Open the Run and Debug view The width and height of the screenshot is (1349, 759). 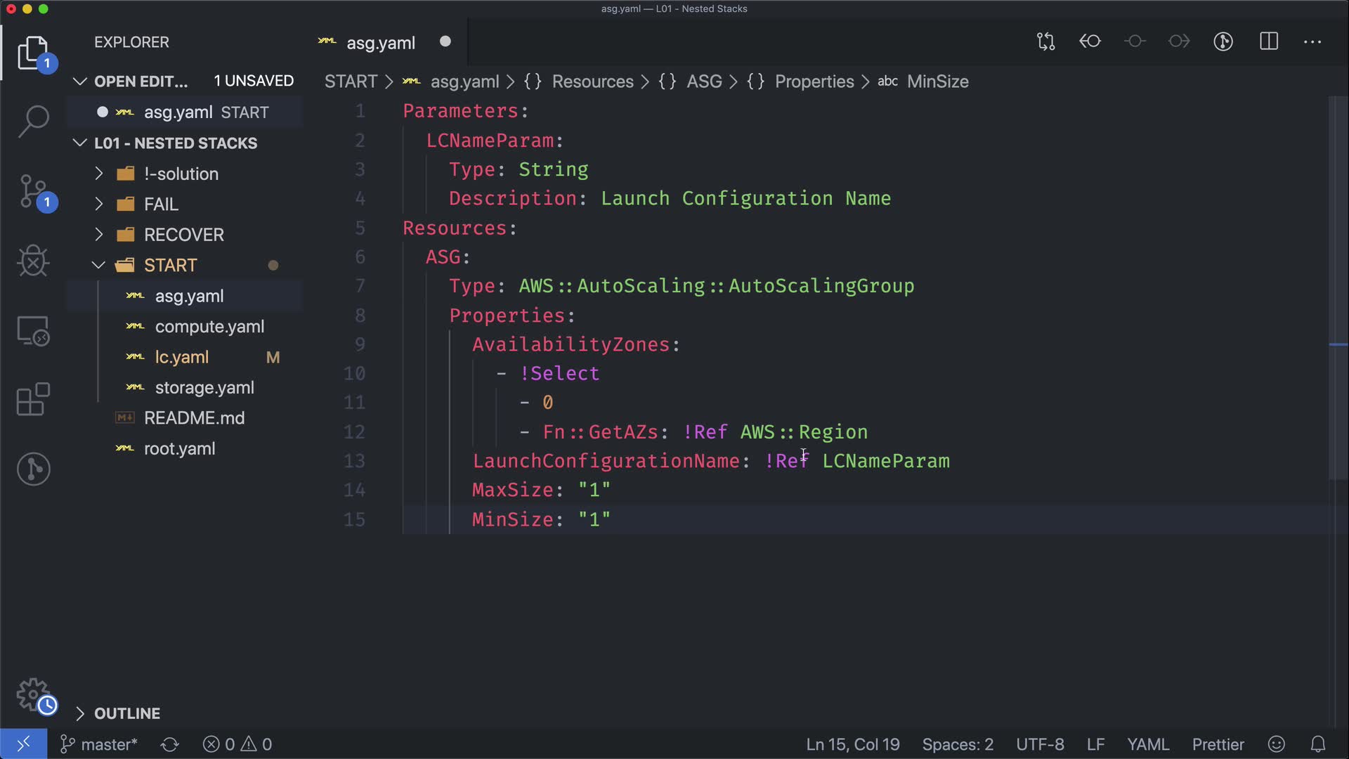click(33, 261)
